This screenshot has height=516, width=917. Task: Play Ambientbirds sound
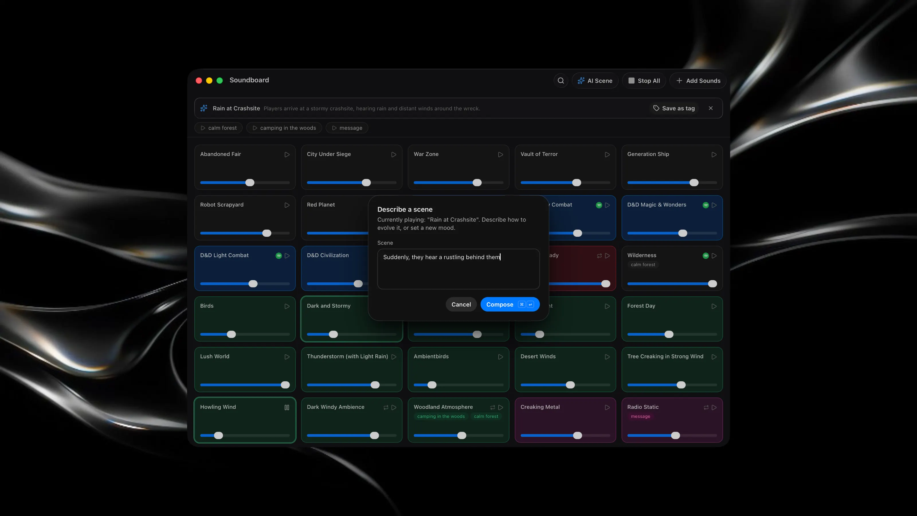click(x=501, y=357)
